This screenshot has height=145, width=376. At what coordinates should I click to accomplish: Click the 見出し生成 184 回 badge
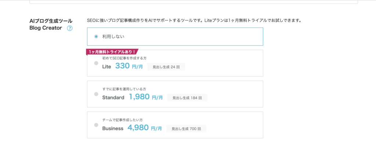coord(187,98)
